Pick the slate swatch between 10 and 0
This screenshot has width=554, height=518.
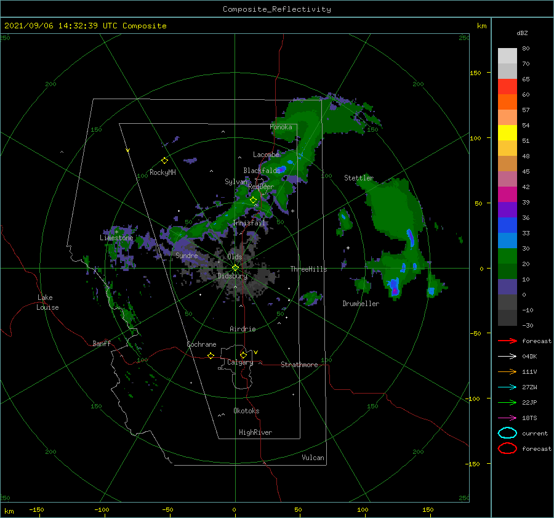pyautogui.click(x=507, y=287)
